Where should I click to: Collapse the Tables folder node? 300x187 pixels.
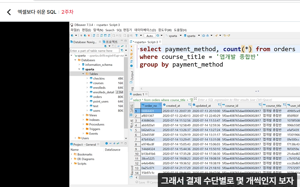(x=83, y=74)
